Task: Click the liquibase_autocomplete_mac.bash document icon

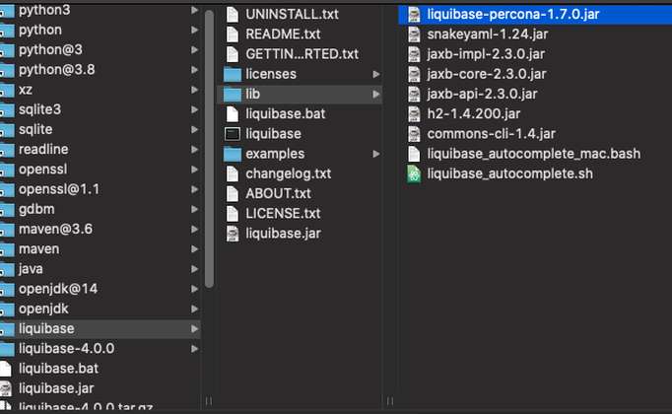Action: 414,154
